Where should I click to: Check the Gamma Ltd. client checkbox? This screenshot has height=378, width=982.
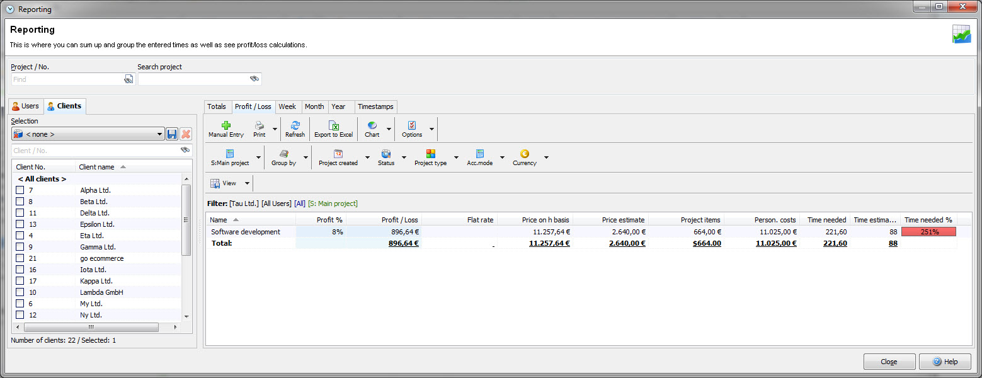tap(20, 247)
